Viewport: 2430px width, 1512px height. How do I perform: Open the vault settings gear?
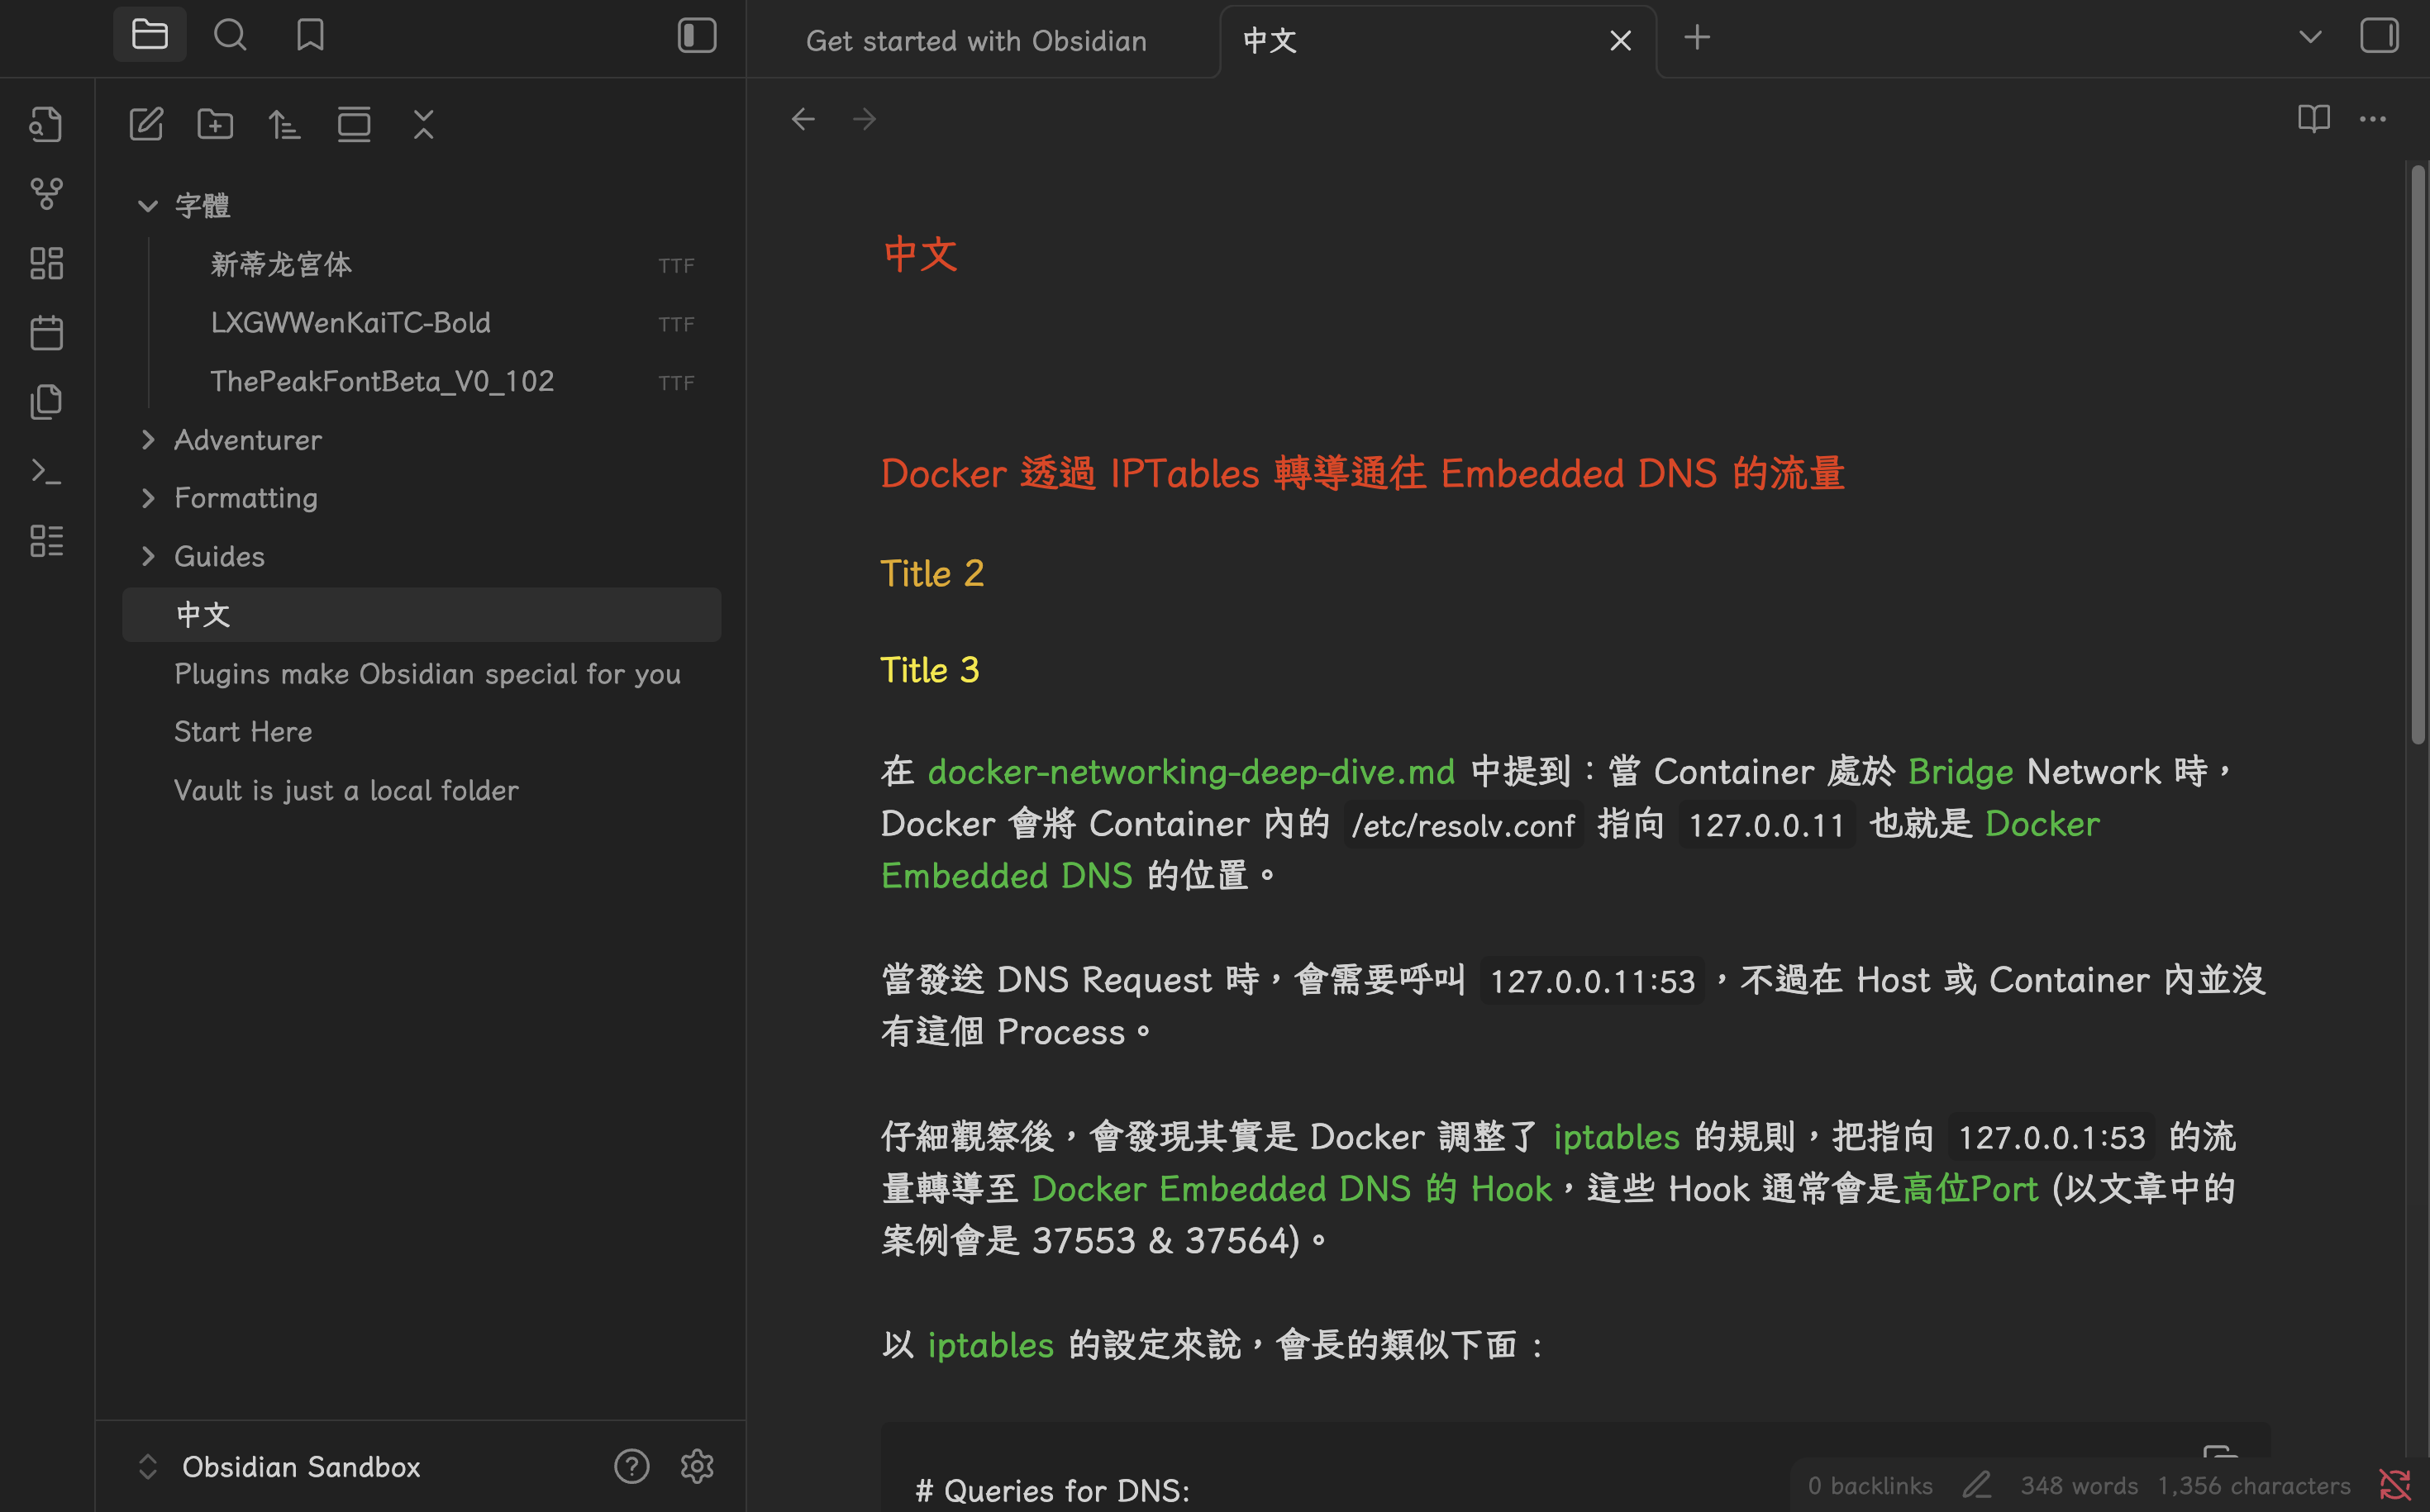pyautogui.click(x=696, y=1466)
